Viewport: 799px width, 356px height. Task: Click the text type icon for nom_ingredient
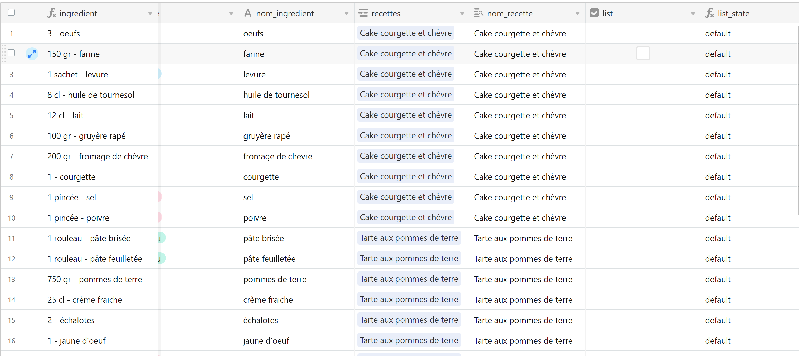pyautogui.click(x=248, y=13)
